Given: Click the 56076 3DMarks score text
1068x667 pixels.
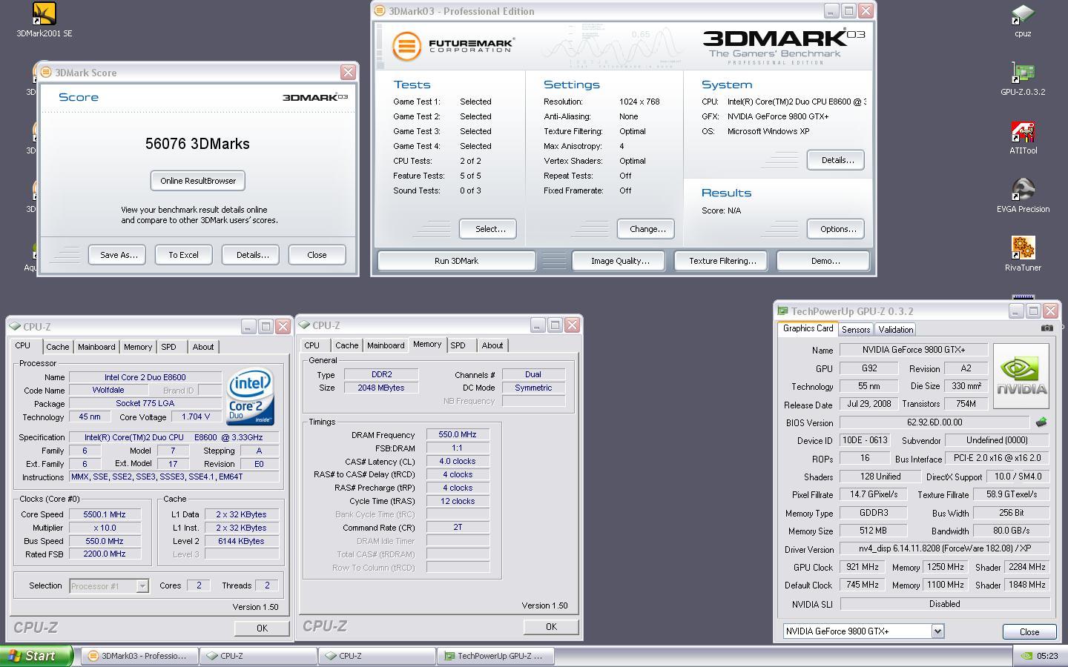Looking at the screenshot, I should point(197,144).
